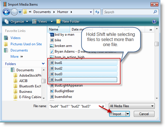The width and height of the screenshot is (165, 127).
Task: Collapse the Folders pane chevron
Action: (x=43, y=64)
